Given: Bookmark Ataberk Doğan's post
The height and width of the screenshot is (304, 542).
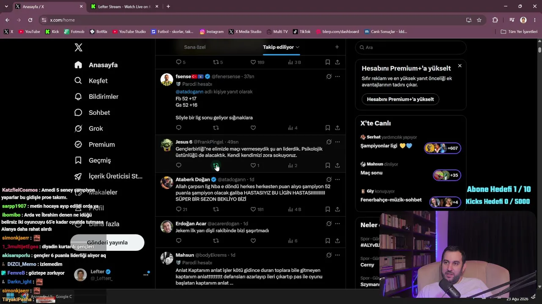Looking at the screenshot, I should pos(328,209).
